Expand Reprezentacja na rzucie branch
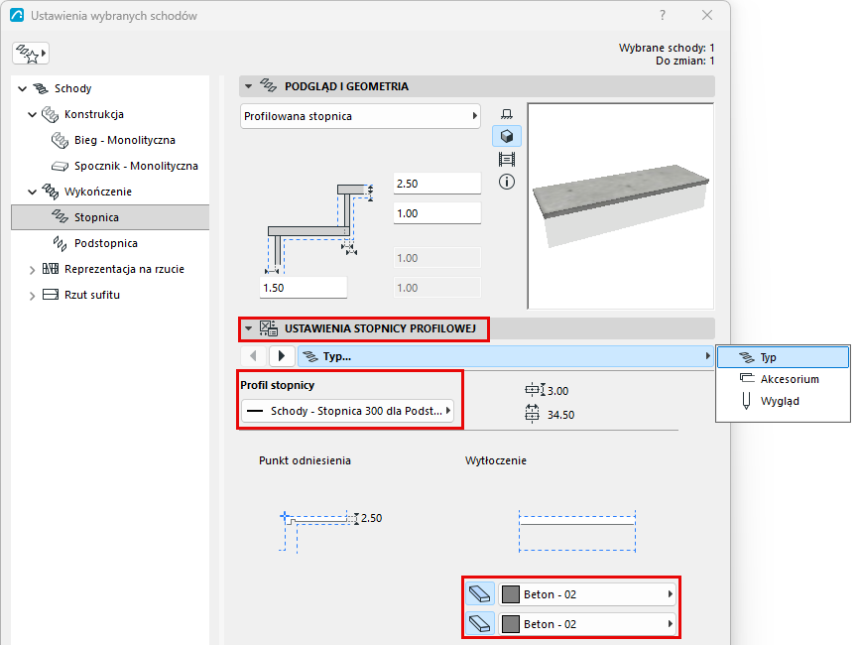Screen dimensions: 859x645 click(33, 270)
